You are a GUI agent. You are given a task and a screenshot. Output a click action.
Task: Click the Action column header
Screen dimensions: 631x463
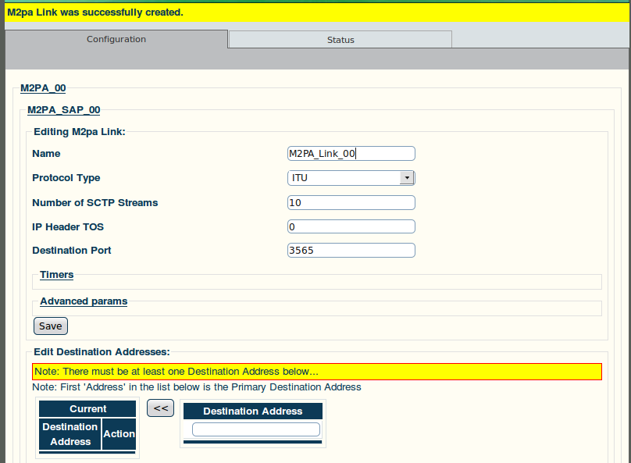[119, 434]
